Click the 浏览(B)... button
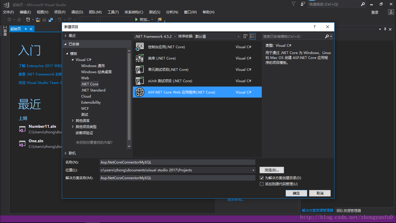This screenshot has height=223, width=396. pyautogui.click(x=272, y=170)
